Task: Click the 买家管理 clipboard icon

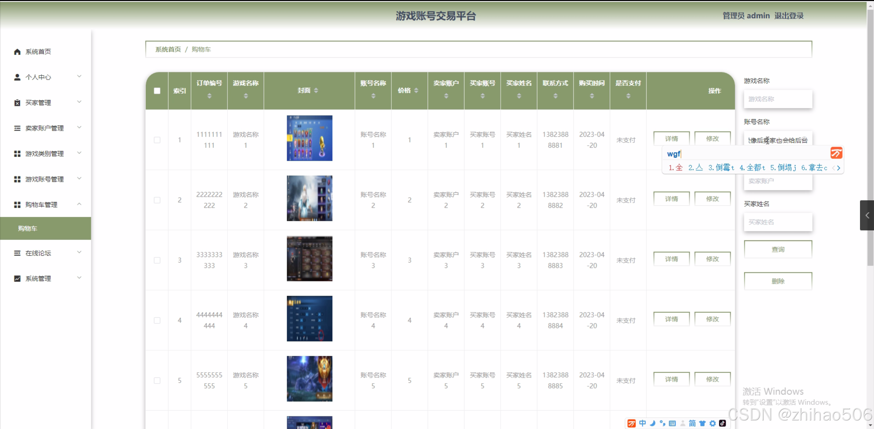Action: [17, 103]
